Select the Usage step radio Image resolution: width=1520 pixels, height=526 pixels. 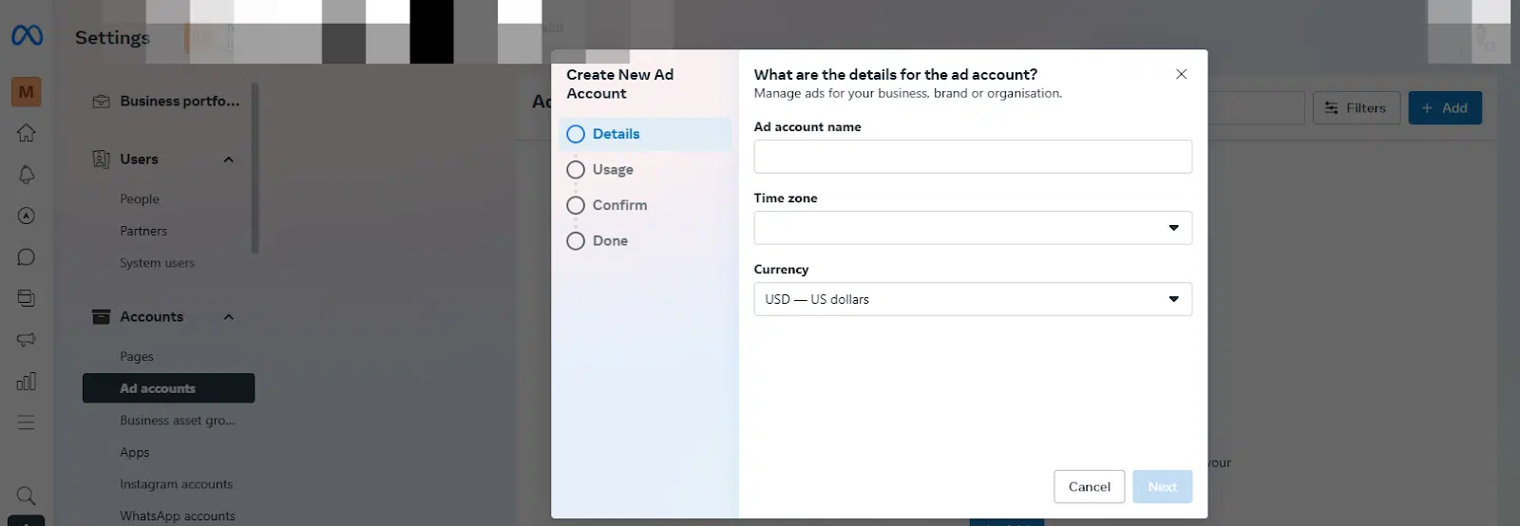tap(576, 170)
